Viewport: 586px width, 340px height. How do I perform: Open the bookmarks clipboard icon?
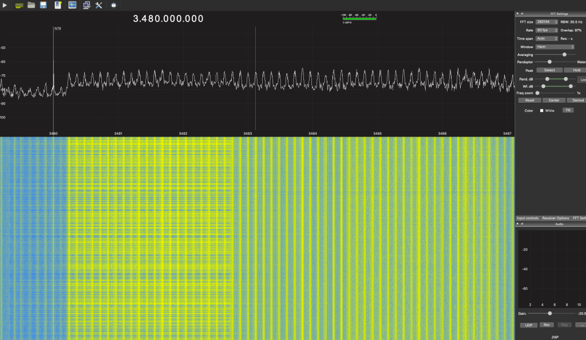58,5
